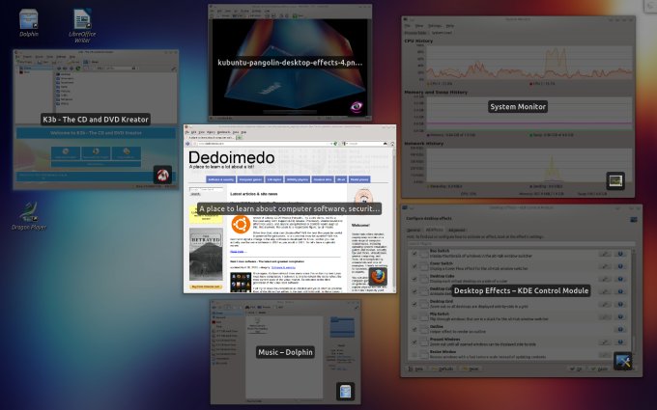Show info for the Flip Switch effect
The image size is (657, 410).
click(x=620, y=316)
